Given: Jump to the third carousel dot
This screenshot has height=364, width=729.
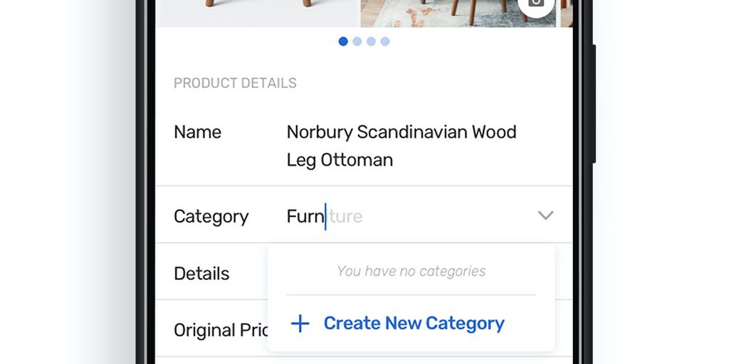Looking at the screenshot, I should coord(371,41).
